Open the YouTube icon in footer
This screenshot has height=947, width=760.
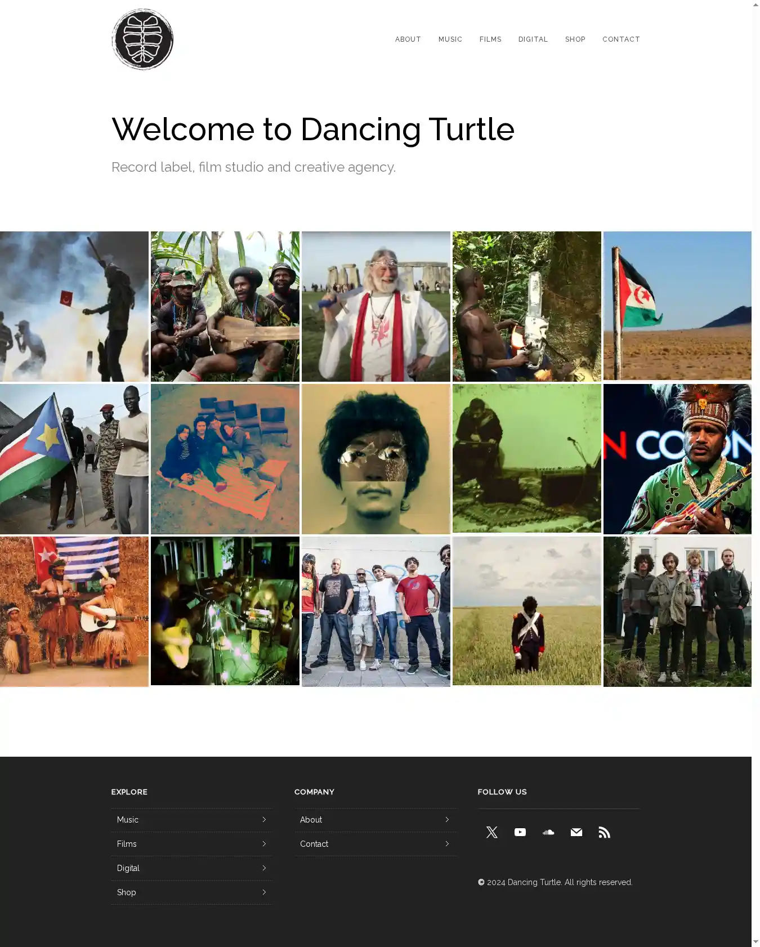pyautogui.click(x=520, y=832)
